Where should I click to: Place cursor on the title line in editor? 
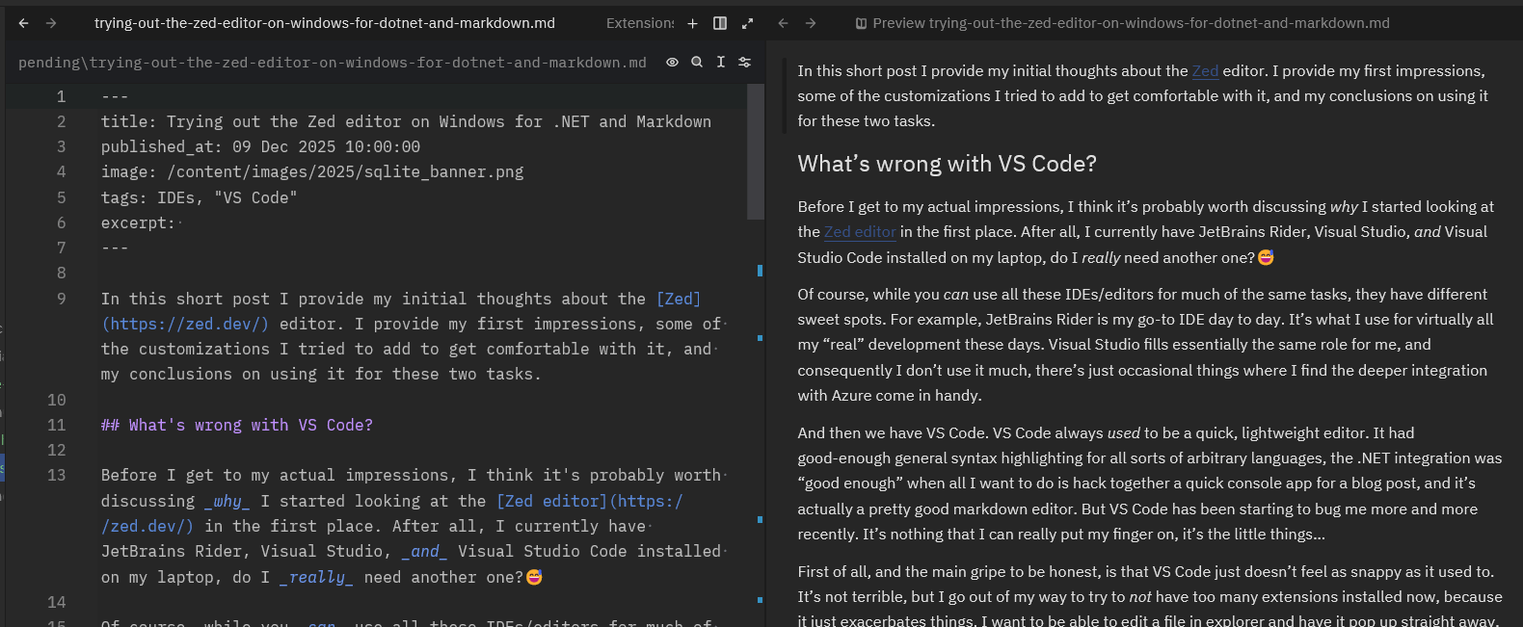click(405, 122)
